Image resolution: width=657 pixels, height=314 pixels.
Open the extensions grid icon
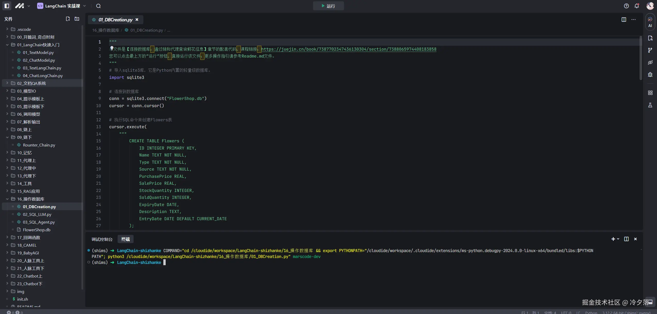point(650,93)
